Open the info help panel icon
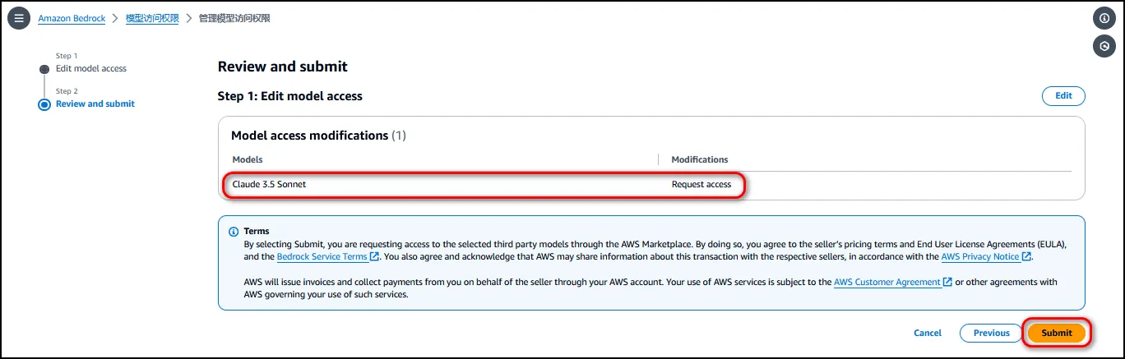 pos(1104,18)
